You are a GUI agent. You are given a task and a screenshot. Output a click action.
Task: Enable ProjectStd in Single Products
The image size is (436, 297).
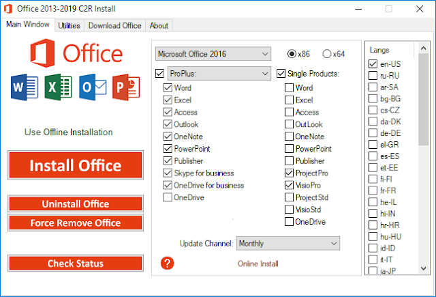pyautogui.click(x=290, y=197)
